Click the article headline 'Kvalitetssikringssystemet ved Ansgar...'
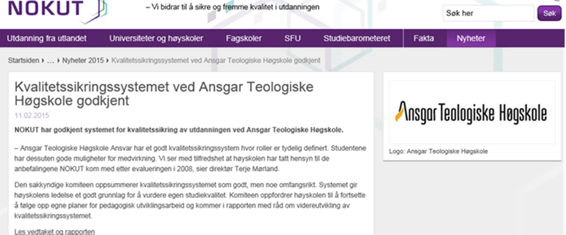This screenshot has height=235, width=566. [164, 94]
